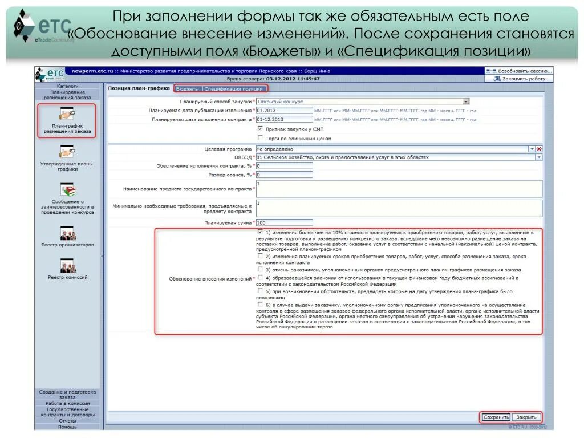Open Создание и подготовка заказа section
The image size is (584, 438).
click(x=67, y=395)
